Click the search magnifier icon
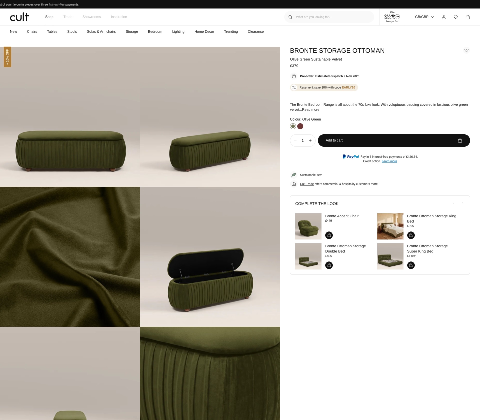The width and height of the screenshot is (480, 420). coord(290,17)
